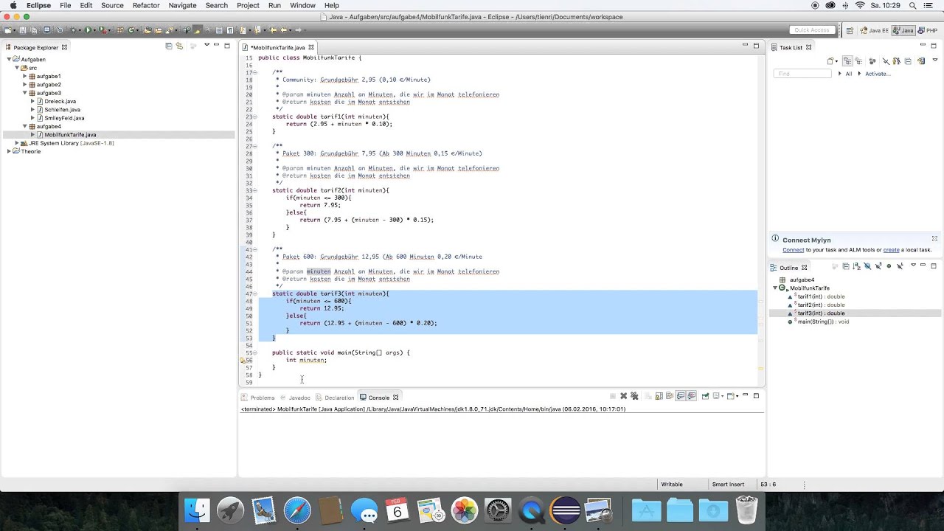Click the green Run button in toolbar
The width and height of the screenshot is (944, 531).
[x=88, y=30]
